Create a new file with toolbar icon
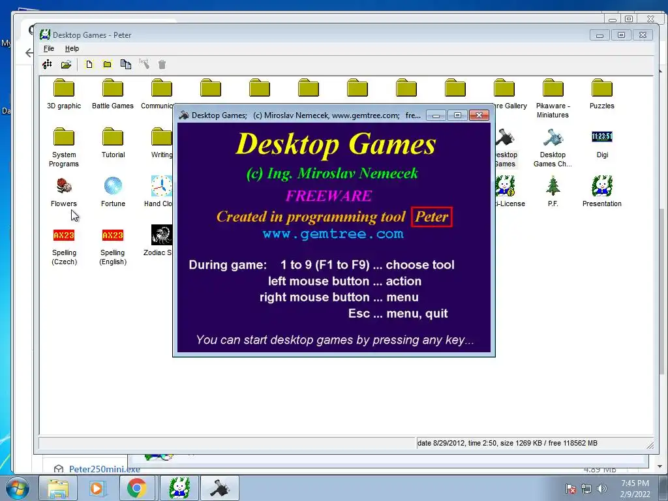 point(89,65)
